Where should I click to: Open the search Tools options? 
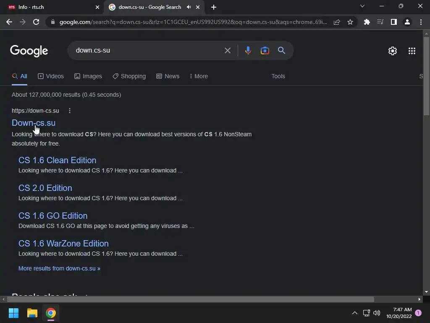click(278, 77)
